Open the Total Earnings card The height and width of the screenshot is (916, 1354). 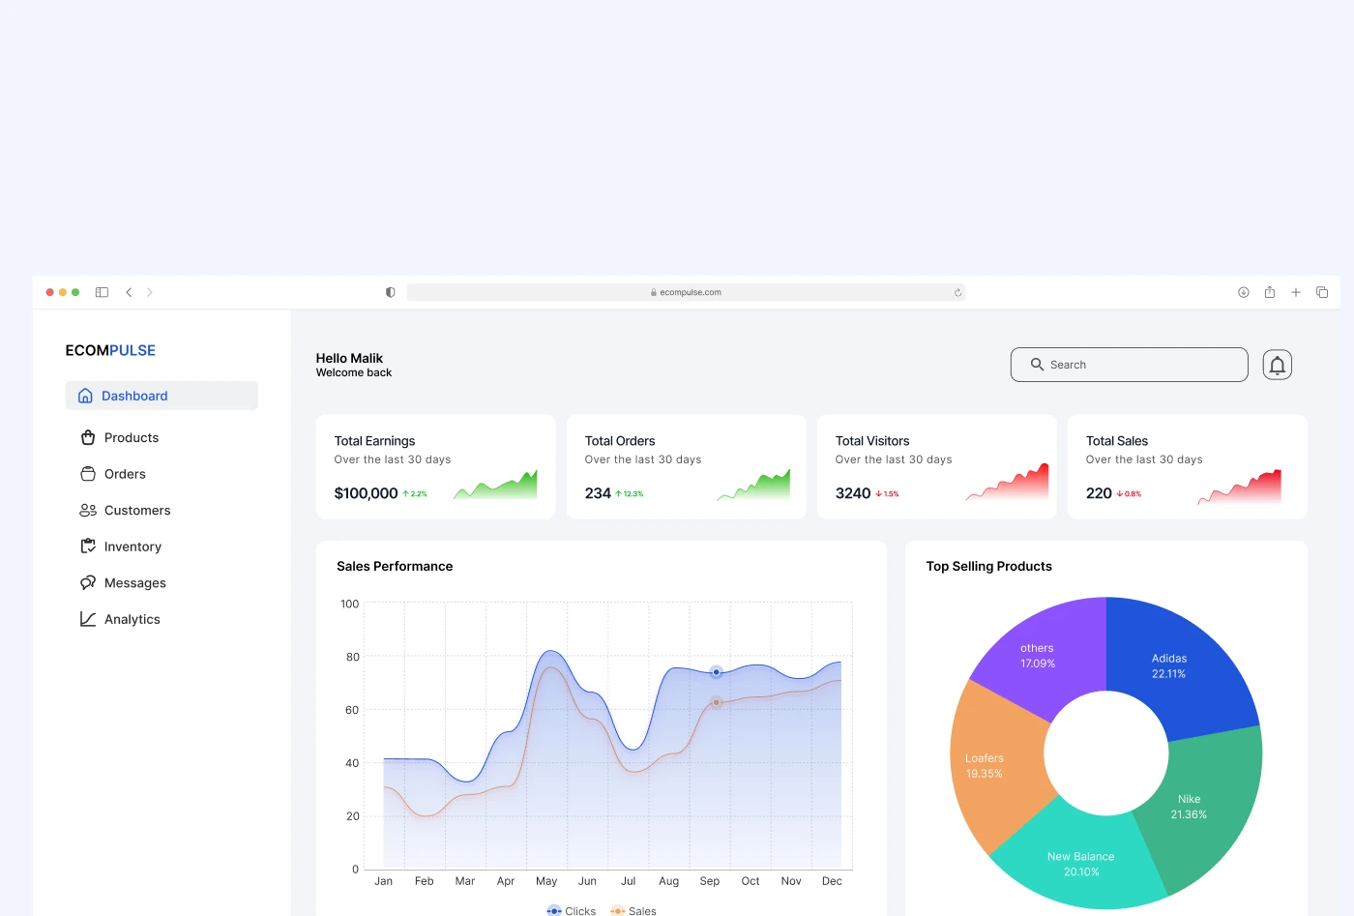pyautogui.click(x=436, y=467)
